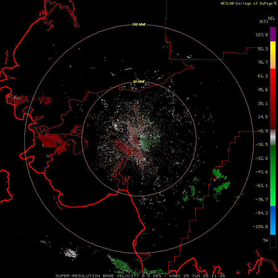This screenshot has height=278, width=278.
Task: Click the -32.0 velocity scale value
Action: 262,158
